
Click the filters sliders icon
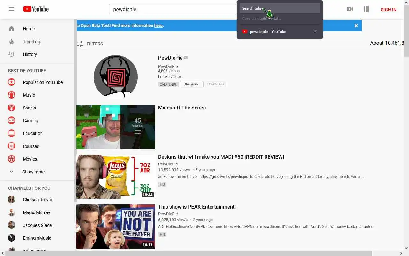(x=80, y=44)
